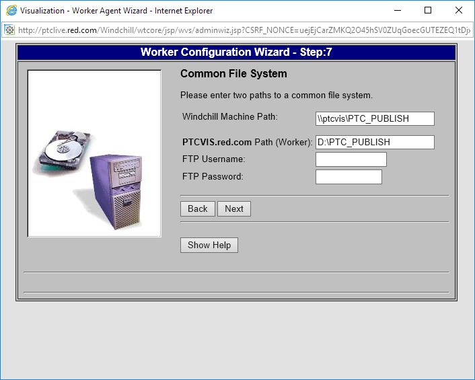Close the Worker Agent Wizard window
The image size is (475, 380).
459,10
